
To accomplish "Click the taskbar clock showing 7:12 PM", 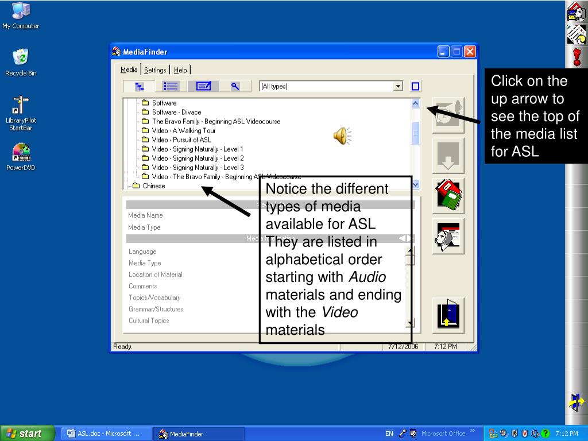I will pos(567,434).
